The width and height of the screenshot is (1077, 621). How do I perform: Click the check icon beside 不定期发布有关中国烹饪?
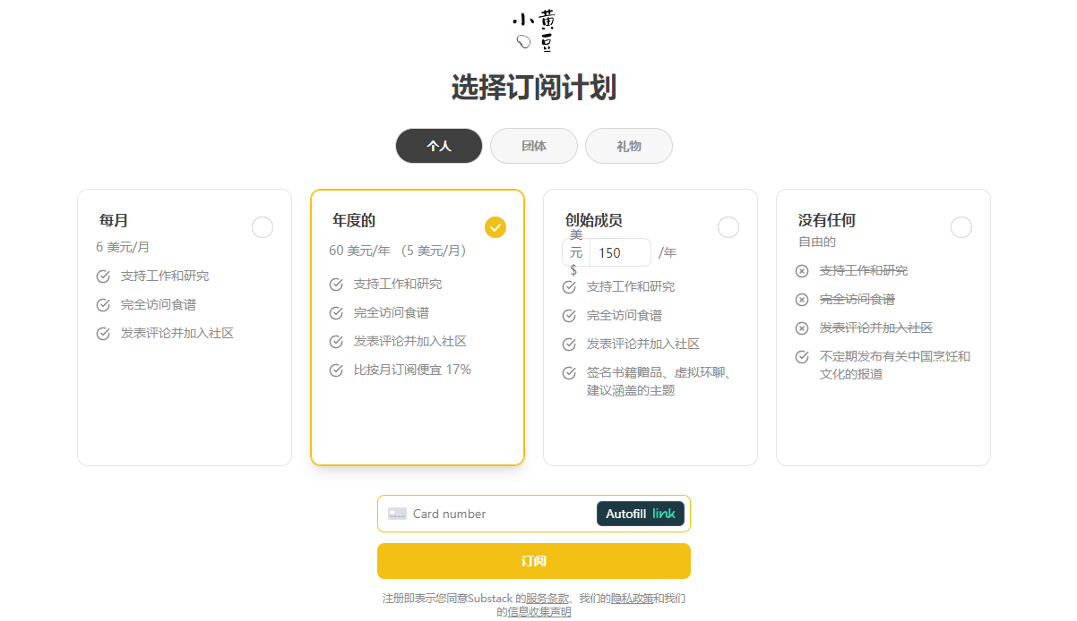(x=802, y=356)
